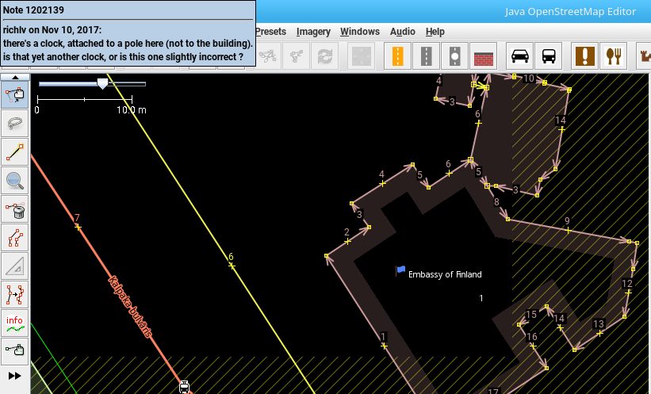Image resolution: width=651 pixels, height=394 pixels.
Task: Apply the orange primary road preset
Action: pos(397,56)
